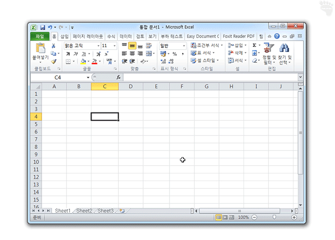Toggle Underline (가) formatting
This screenshot has height=240, width=335.
pyautogui.click(x=84, y=54)
